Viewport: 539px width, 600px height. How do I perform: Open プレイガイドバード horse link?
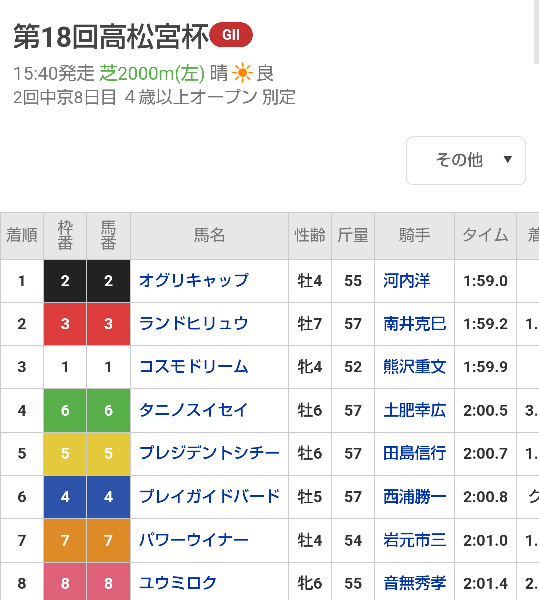[x=209, y=497]
